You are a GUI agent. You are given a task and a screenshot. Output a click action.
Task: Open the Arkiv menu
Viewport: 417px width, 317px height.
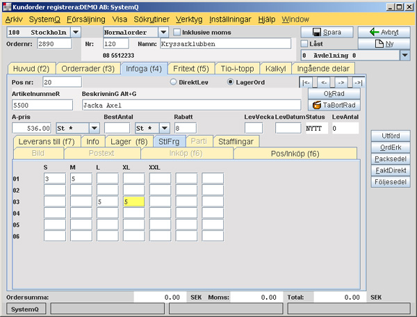coord(14,19)
